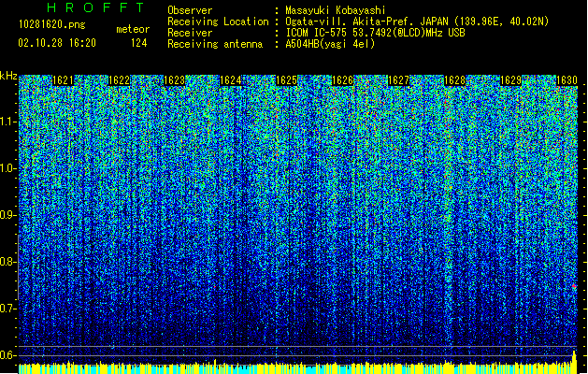Click observer name Masayuki Kobayashi

[336, 10]
